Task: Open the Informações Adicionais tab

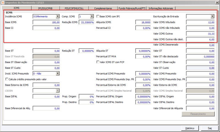Action: [x=161, y=8]
